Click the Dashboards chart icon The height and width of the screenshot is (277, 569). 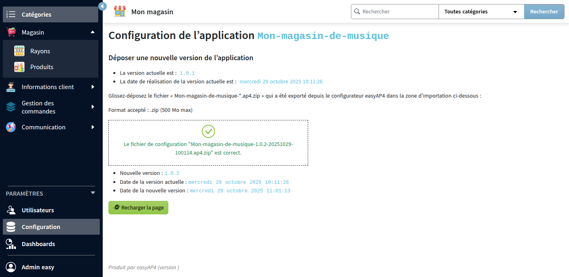(11, 244)
